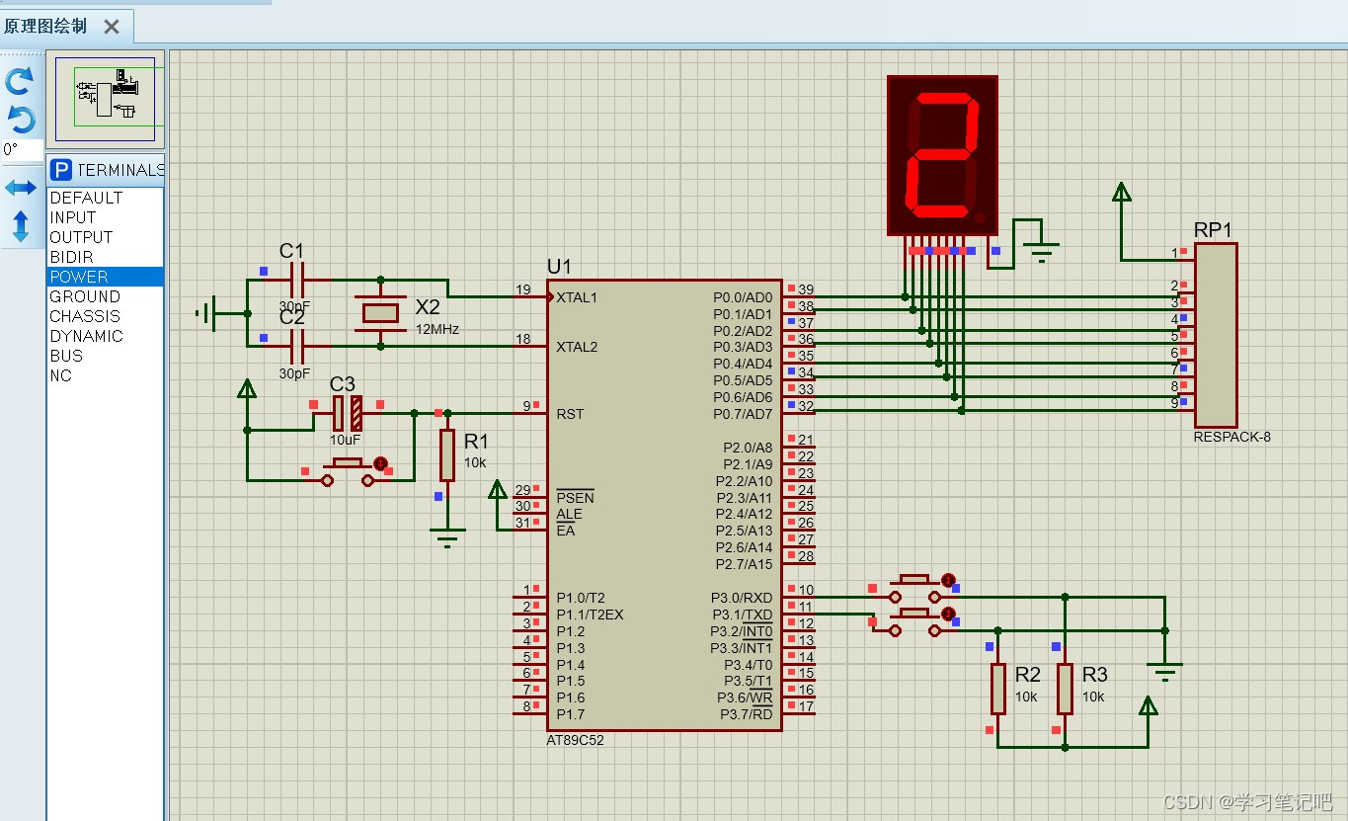This screenshot has width=1348, height=821.
Task: Toggle the latch dot on the reset button
Action: [380, 463]
